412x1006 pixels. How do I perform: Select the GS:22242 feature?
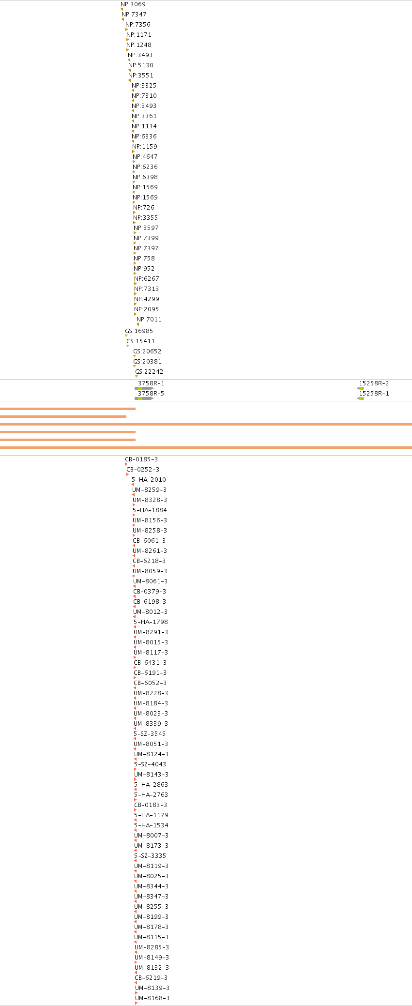pyautogui.click(x=149, y=372)
